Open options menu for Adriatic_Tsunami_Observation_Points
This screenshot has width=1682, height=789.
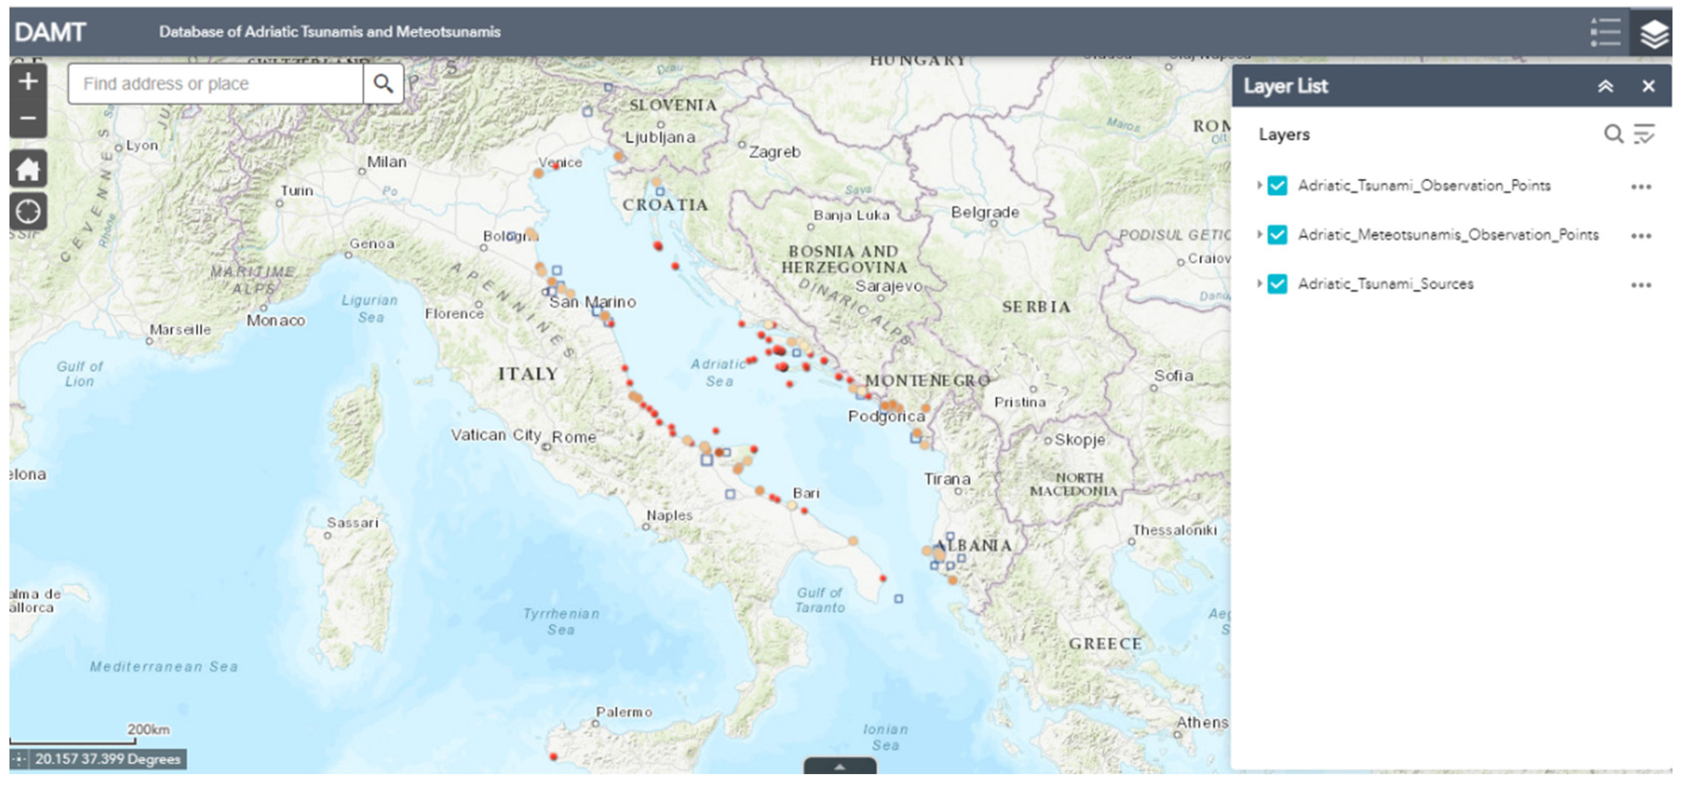pos(1640,187)
